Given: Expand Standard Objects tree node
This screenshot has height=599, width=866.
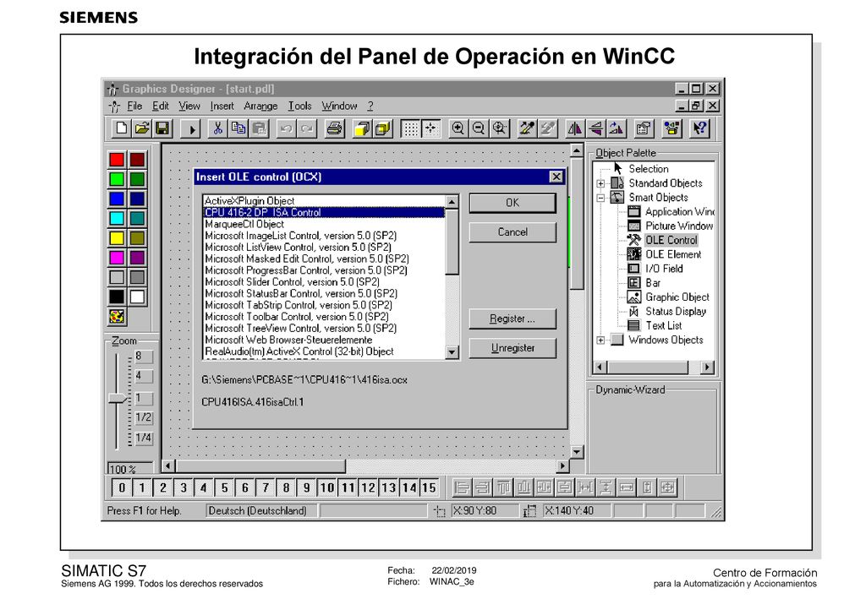Looking at the screenshot, I should point(601,183).
